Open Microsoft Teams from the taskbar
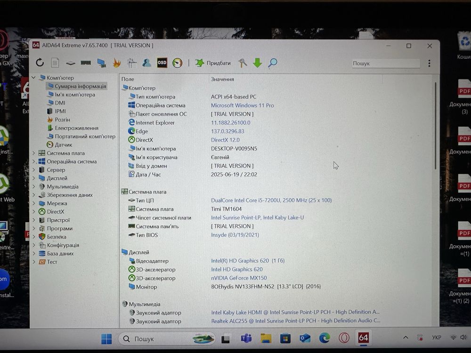Viewport: 471px width, 353px height. point(246,338)
